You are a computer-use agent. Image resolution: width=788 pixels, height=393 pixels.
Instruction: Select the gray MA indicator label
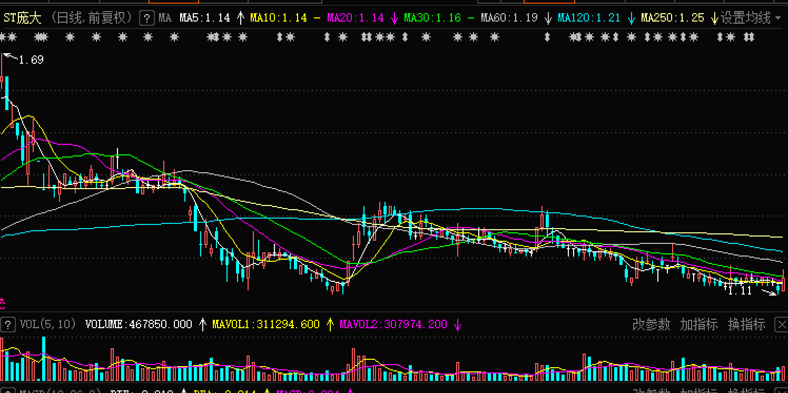click(165, 18)
